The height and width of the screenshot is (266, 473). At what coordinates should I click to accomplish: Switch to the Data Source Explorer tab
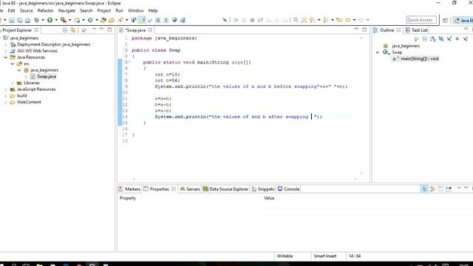tap(225, 189)
